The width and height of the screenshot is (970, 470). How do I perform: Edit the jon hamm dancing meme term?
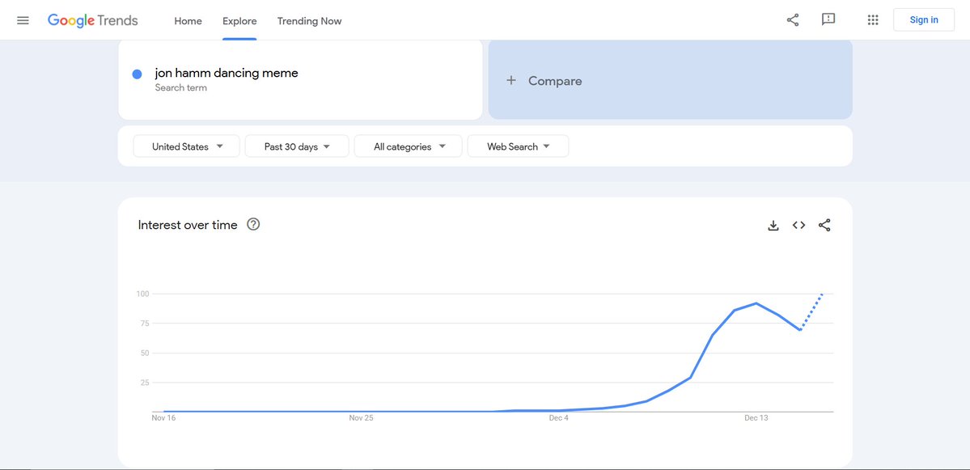227,73
